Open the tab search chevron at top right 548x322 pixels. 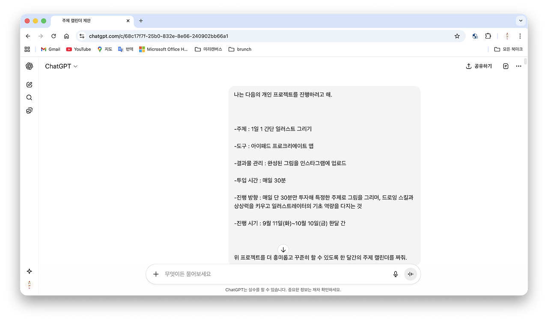(x=521, y=21)
